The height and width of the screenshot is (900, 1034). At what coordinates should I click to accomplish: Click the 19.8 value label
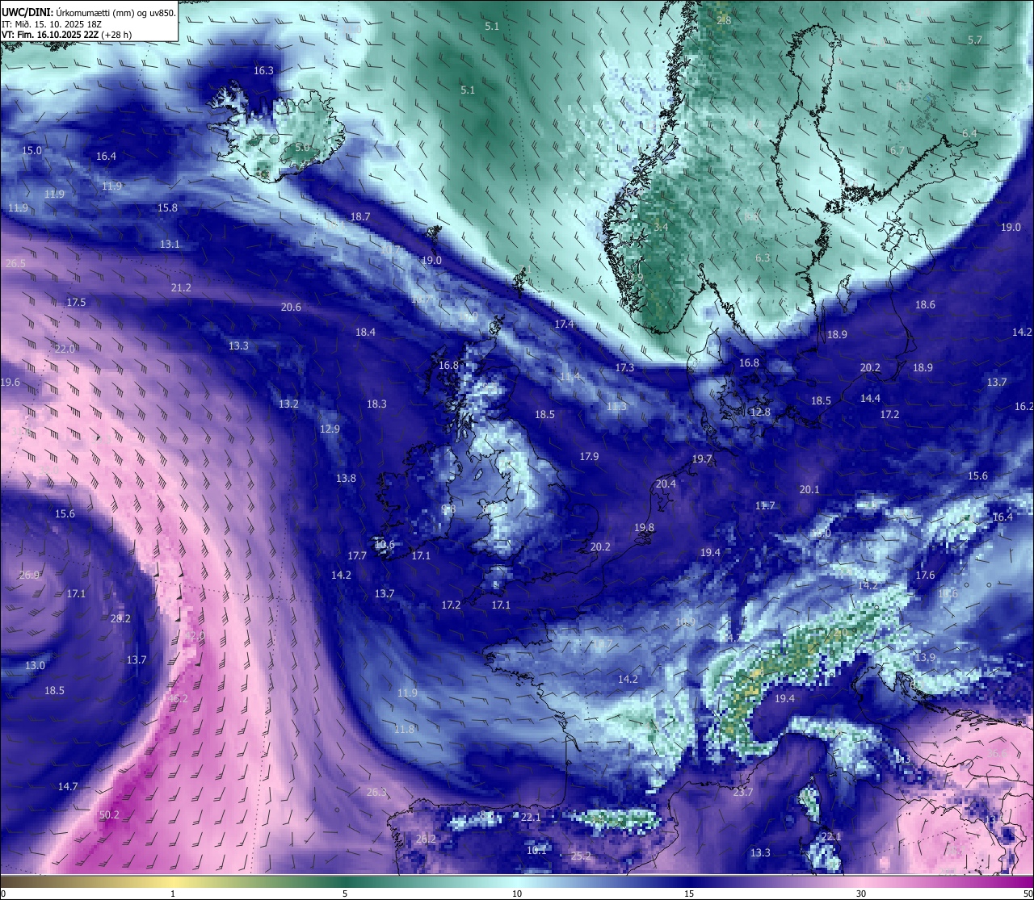[644, 528]
